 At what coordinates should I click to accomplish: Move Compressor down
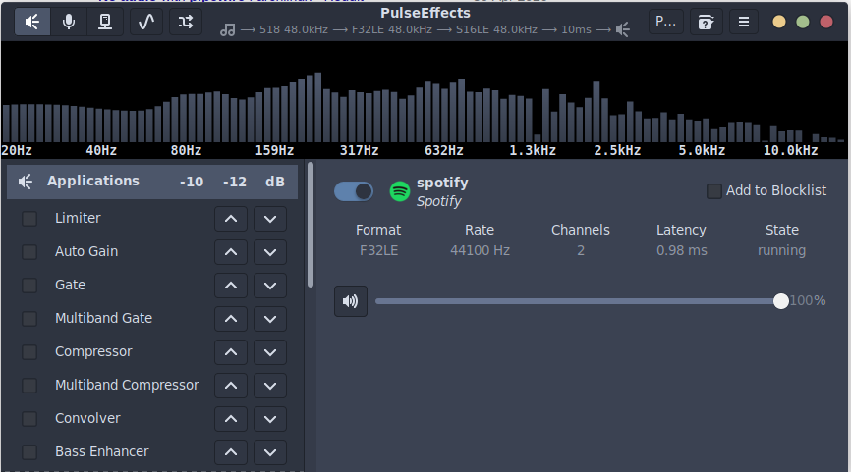[x=269, y=352]
